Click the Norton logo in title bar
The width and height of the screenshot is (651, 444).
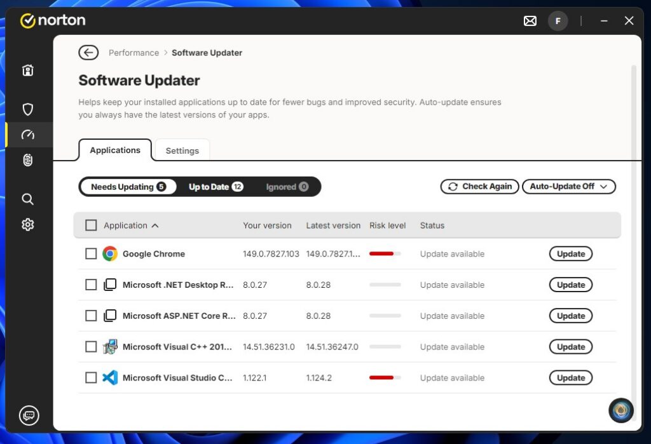click(53, 20)
